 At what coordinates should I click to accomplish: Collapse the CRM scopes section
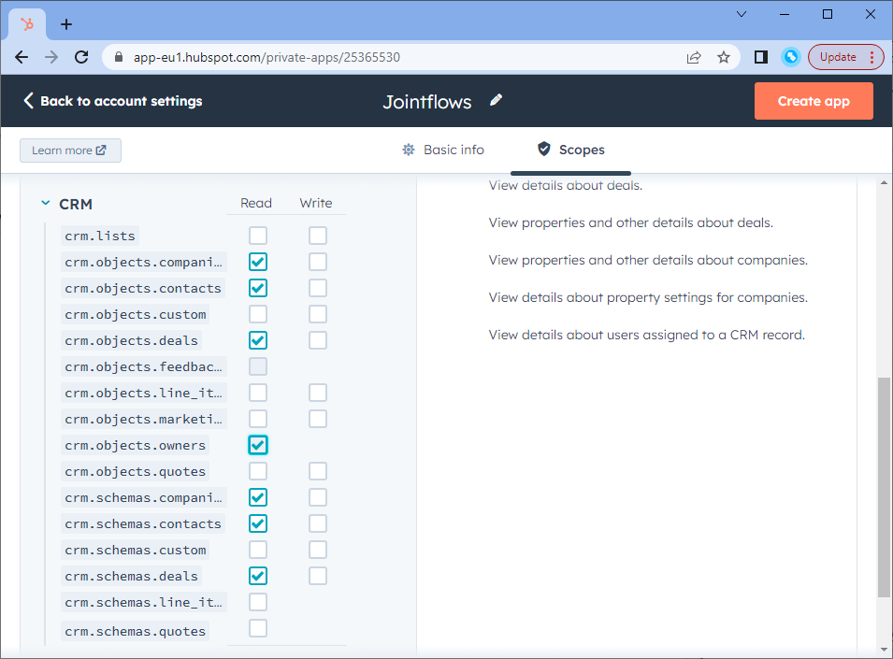click(x=45, y=204)
